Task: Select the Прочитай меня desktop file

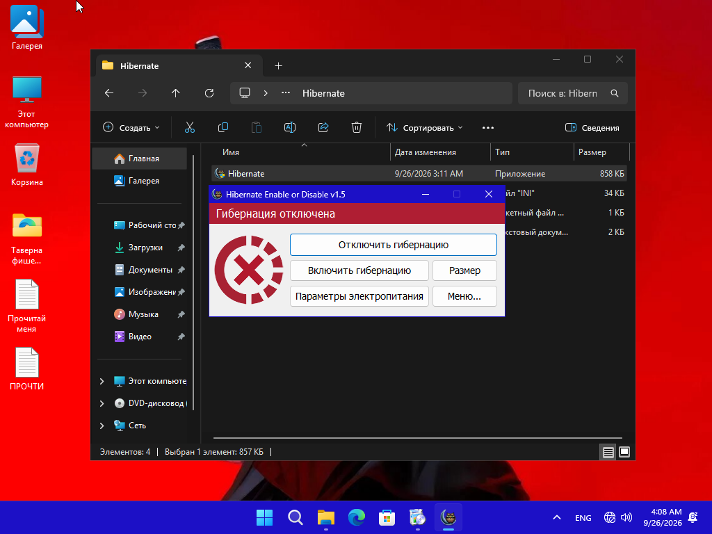Action: pos(27,306)
